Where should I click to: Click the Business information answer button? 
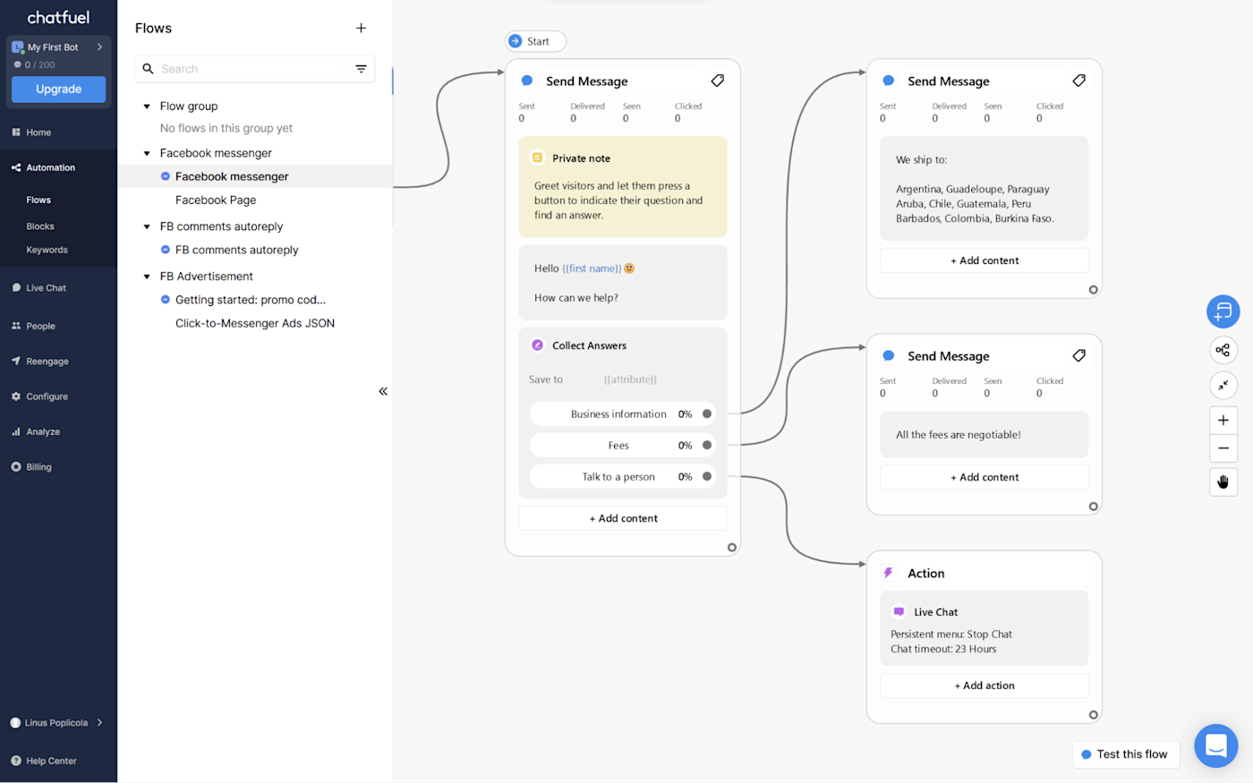click(623, 414)
